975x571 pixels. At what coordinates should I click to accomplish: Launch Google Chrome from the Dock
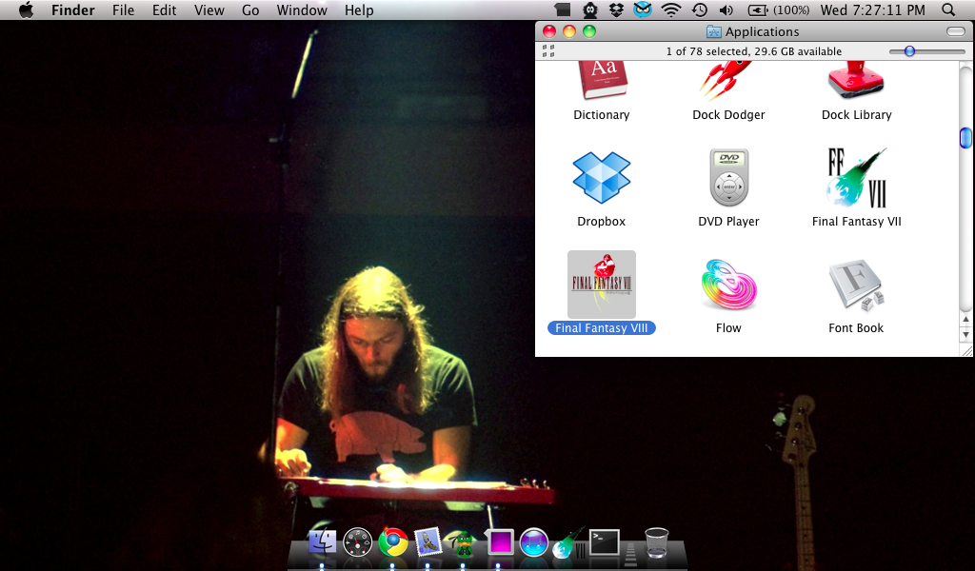(393, 542)
